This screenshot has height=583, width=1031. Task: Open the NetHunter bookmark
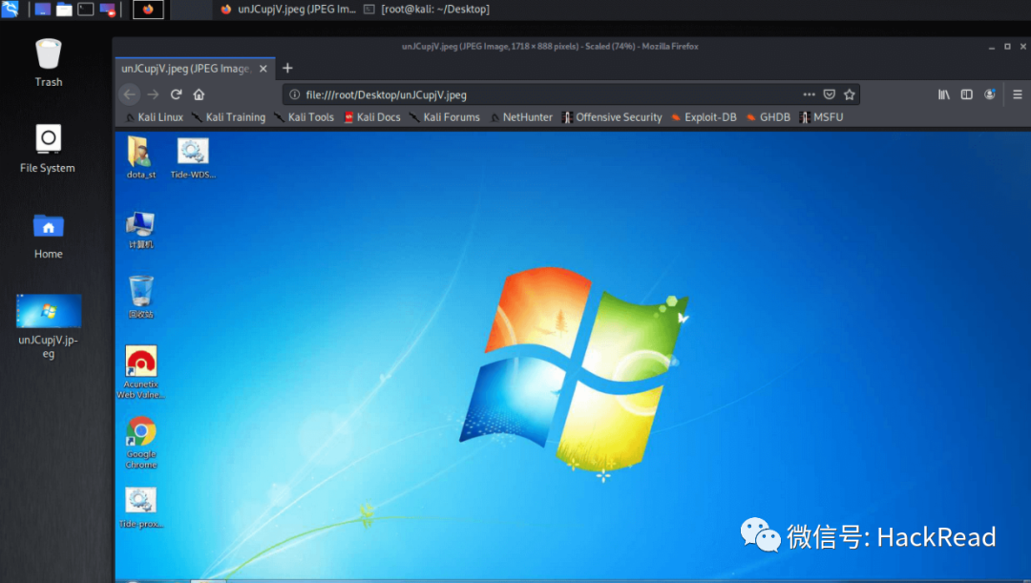521,117
